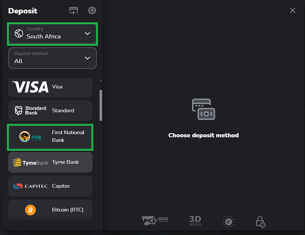Choose Visa deposit method
The height and width of the screenshot is (235, 305).
pyautogui.click(x=50, y=87)
